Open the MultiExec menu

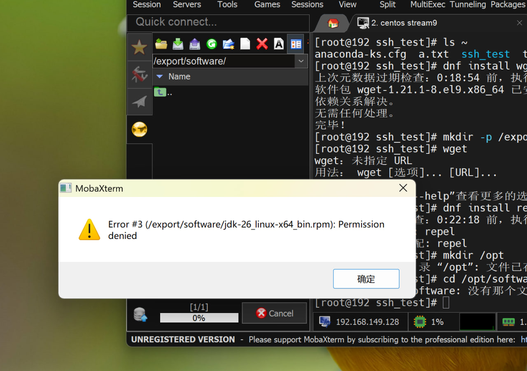click(x=428, y=5)
